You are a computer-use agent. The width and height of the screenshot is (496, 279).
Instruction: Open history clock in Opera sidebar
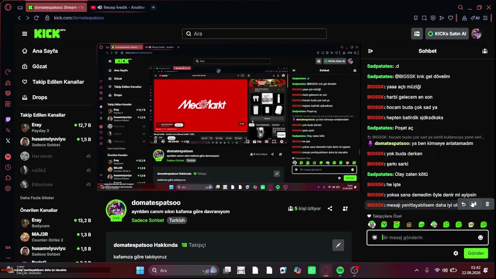8,167
